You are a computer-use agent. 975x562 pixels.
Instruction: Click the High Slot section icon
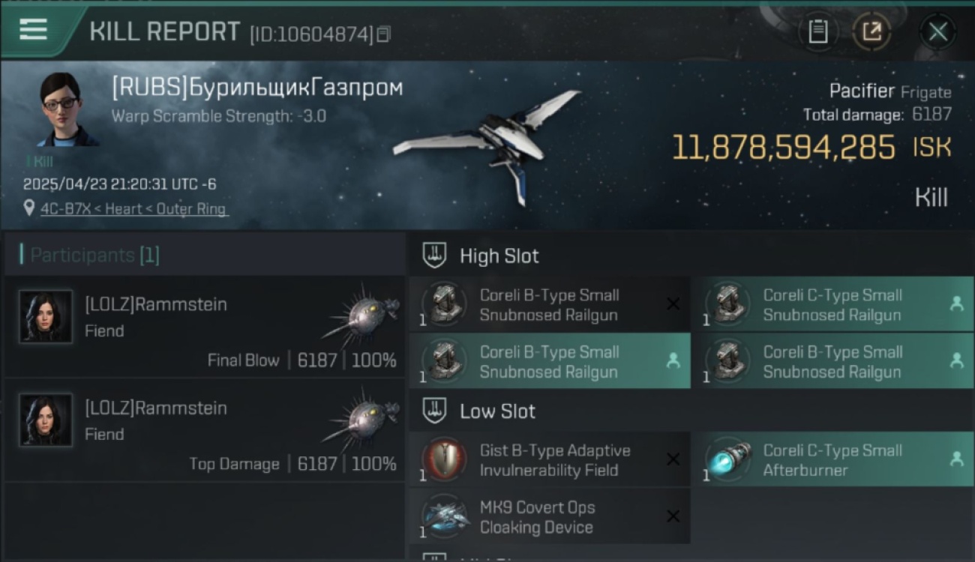(435, 256)
